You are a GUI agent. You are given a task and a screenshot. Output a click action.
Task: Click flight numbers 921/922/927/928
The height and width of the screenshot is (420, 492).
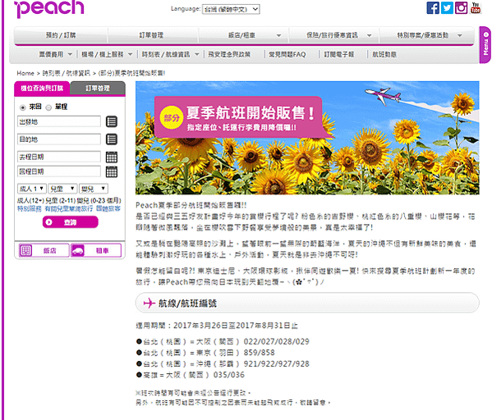tap(277, 364)
